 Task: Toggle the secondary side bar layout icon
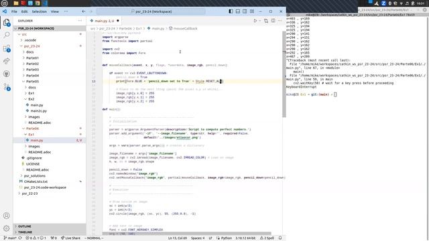245,11
